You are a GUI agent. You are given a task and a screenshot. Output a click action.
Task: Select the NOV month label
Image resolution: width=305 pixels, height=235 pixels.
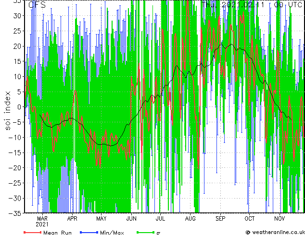pyautogui.click(x=280, y=219)
